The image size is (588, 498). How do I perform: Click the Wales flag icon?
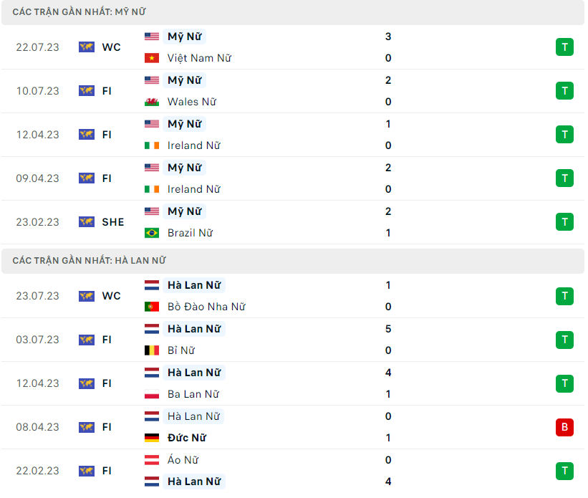(x=151, y=102)
